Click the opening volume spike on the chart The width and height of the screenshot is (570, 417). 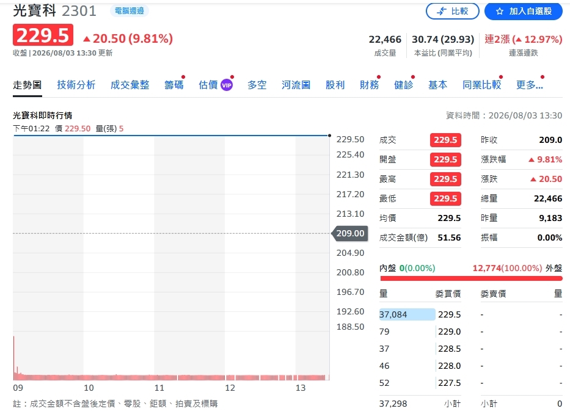(x=14, y=358)
